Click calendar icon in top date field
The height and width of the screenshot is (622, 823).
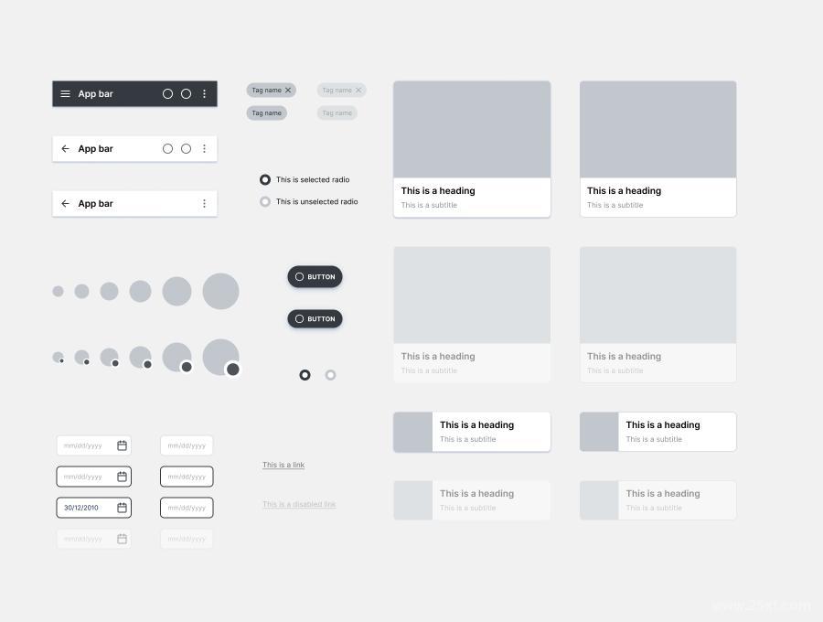tap(122, 445)
